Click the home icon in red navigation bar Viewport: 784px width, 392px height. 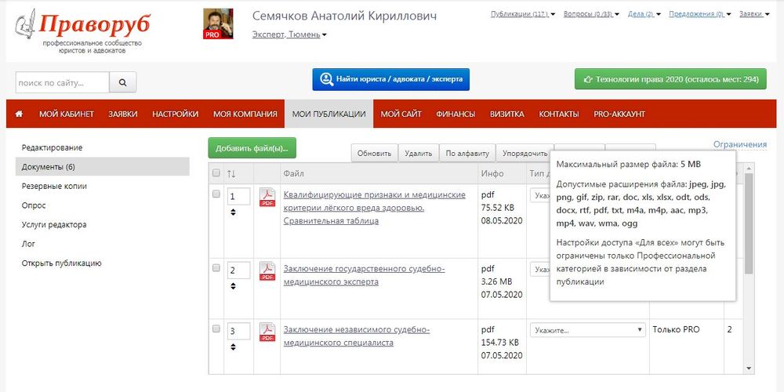19,114
